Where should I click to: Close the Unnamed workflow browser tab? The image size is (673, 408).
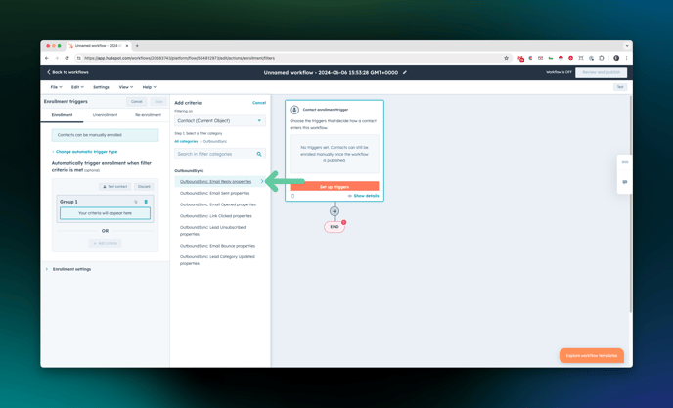(127, 46)
